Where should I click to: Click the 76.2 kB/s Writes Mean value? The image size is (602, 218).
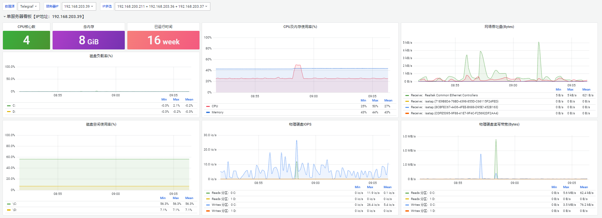coord(587,205)
